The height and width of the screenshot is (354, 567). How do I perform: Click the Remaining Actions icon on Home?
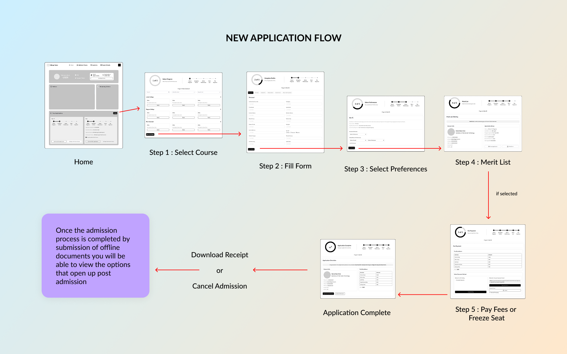pyautogui.click(x=98, y=87)
